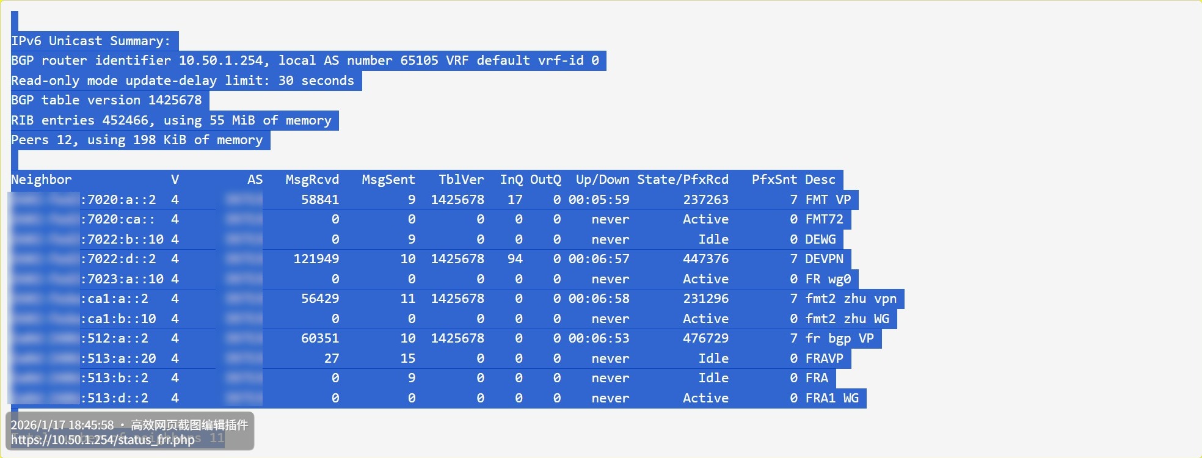Select the BGP router identifier line

pos(305,60)
